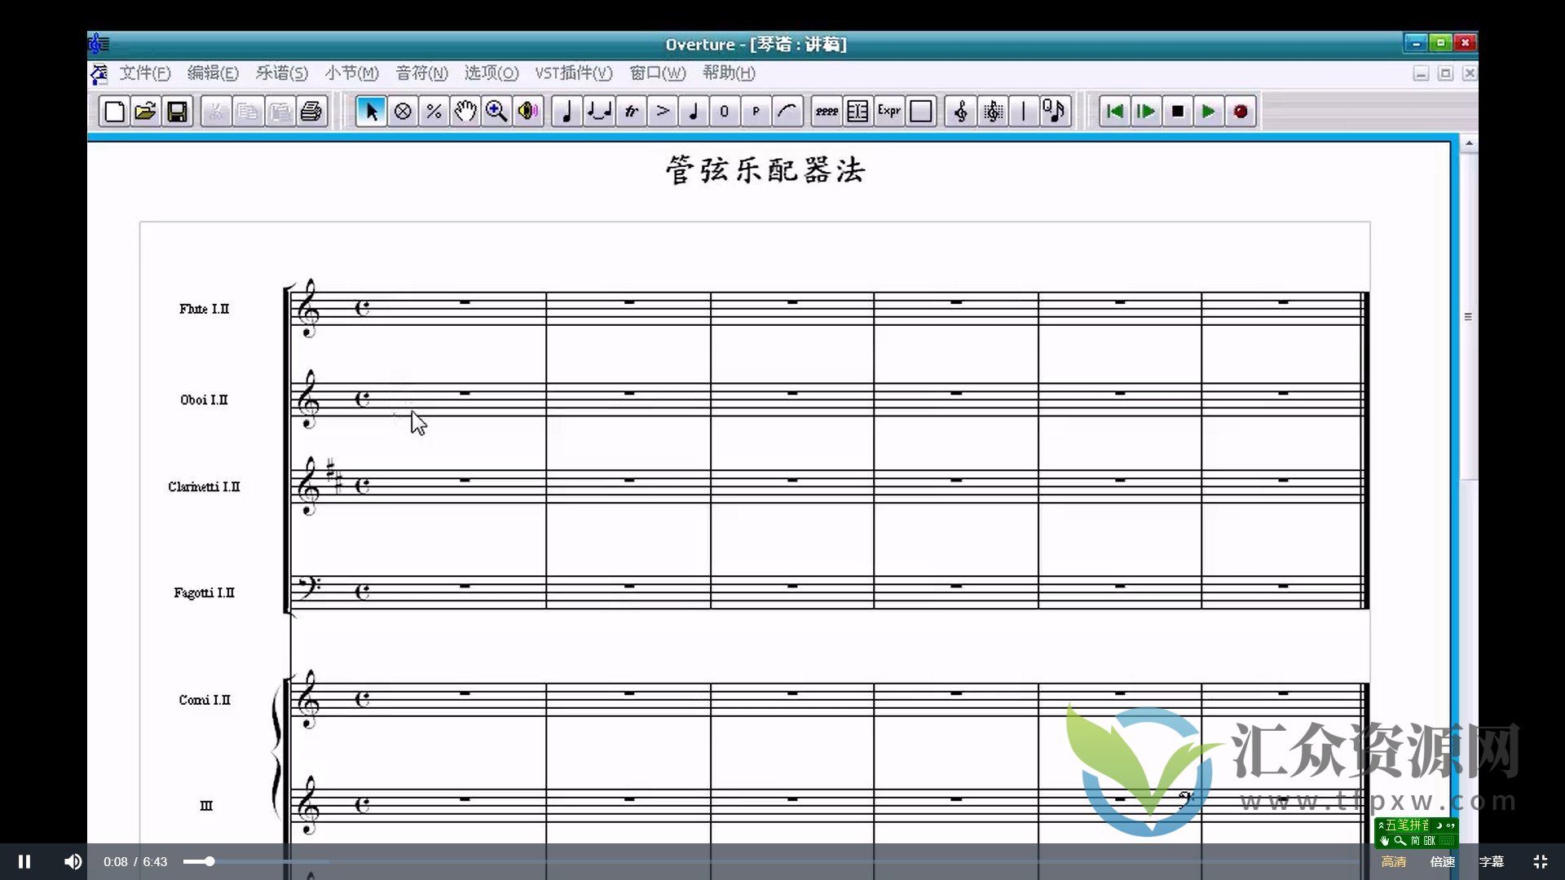Open the accent articulation palette
The width and height of the screenshot is (1565, 880).
coord(663,112)
